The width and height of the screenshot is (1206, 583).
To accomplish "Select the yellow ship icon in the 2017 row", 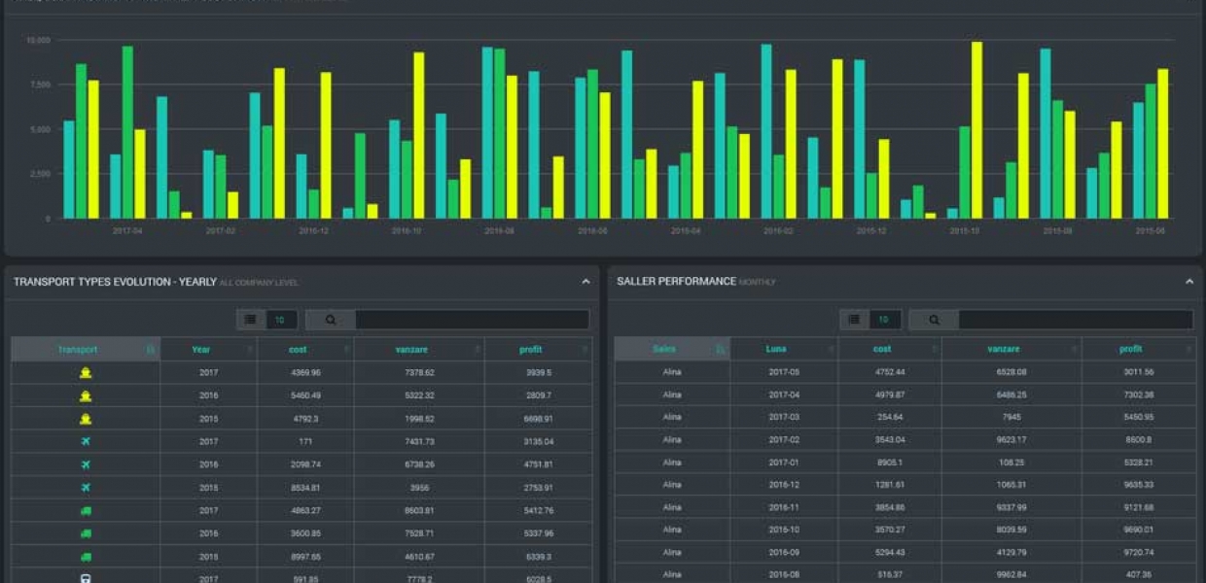I will click(86, 372).
